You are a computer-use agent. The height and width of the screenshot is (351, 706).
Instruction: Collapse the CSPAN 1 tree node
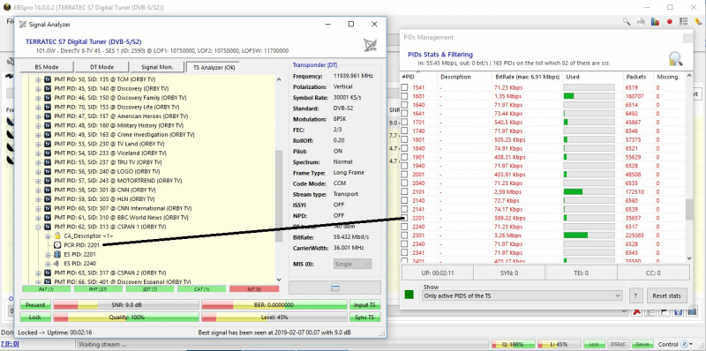38,227
